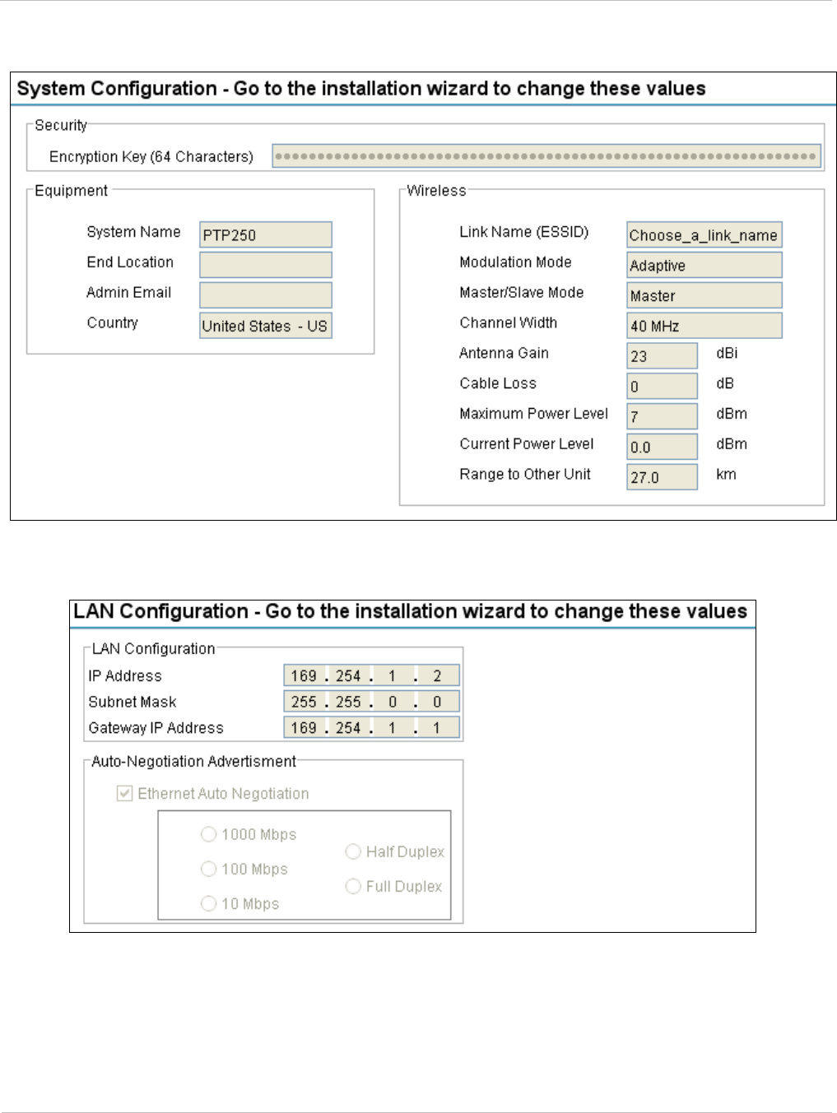
Task: Click the 'km' unit text
Action: tap(726, 474)
